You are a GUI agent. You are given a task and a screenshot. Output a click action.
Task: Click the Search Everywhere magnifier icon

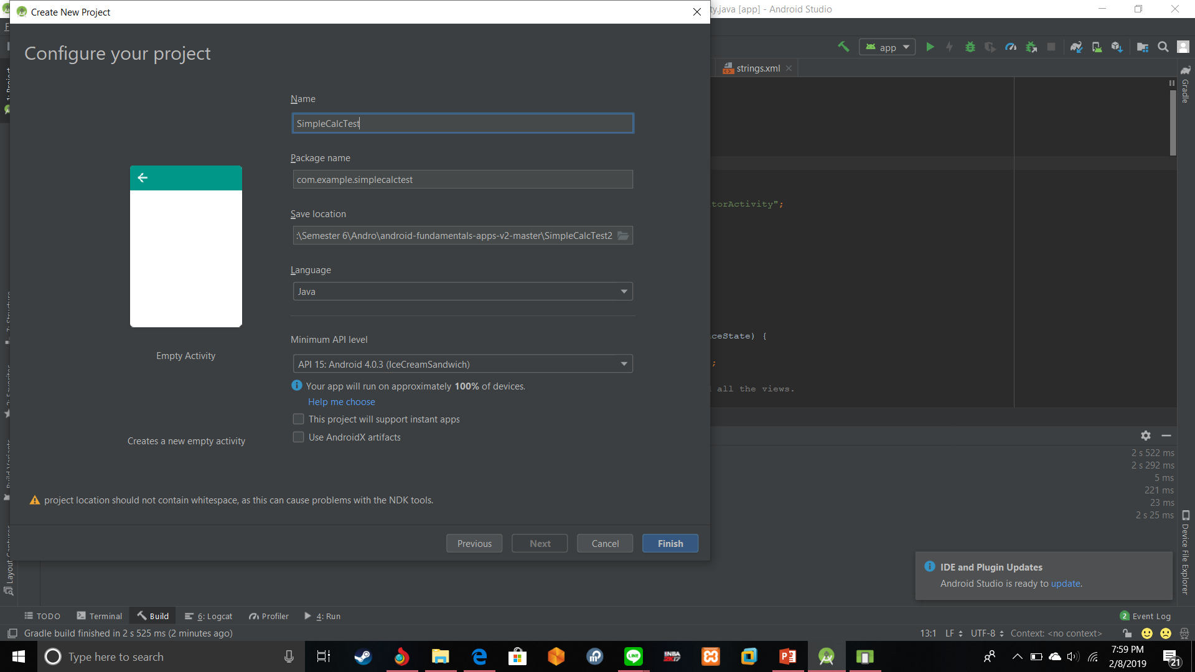click(x=1163, y=47)
